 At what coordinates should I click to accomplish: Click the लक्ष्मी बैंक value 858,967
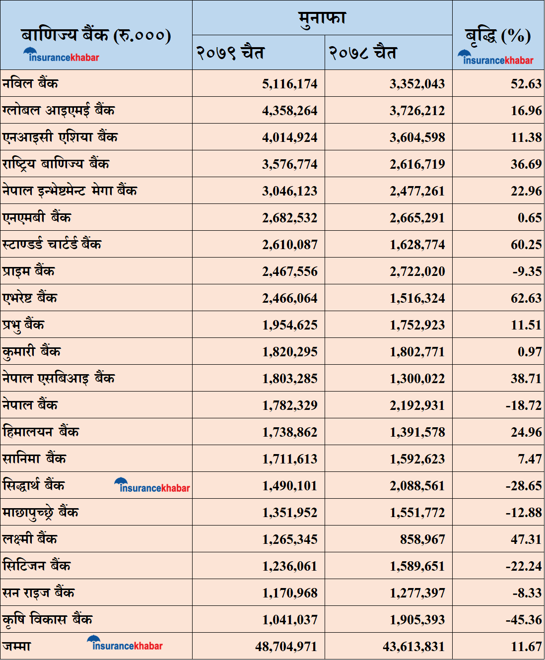pyautogui.click(x=422, y=539)
